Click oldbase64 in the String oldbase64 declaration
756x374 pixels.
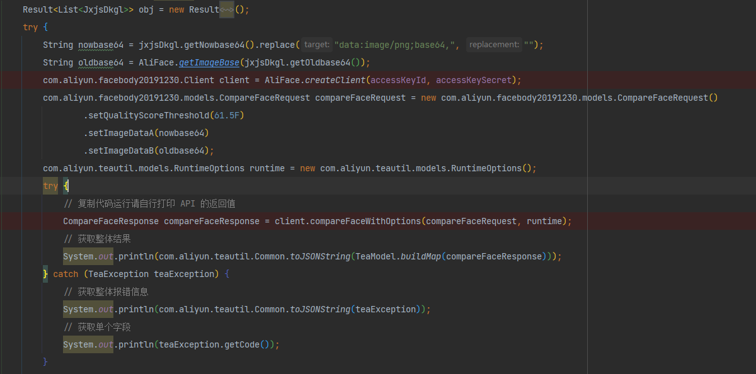101,62
